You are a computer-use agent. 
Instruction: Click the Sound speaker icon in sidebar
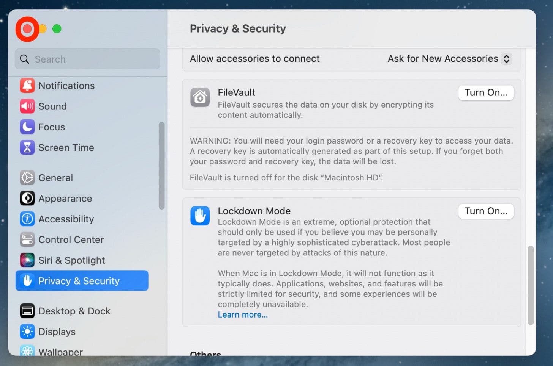click(27, 106)
